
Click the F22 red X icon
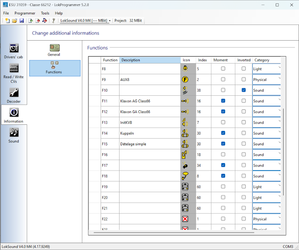185,219
